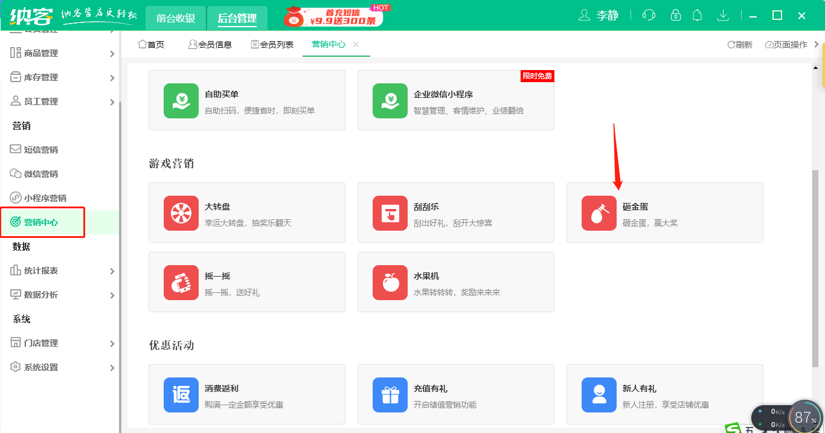Open the notification bell icon
Image resolution: width=825 pixels, height=433 pixels.
click(x=698, y=15)
